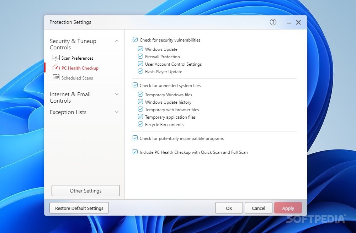Screen dimensions: 356x233
Task: Collapse Security & Tuneup Controls chevron
Action: tap(117, 41)
